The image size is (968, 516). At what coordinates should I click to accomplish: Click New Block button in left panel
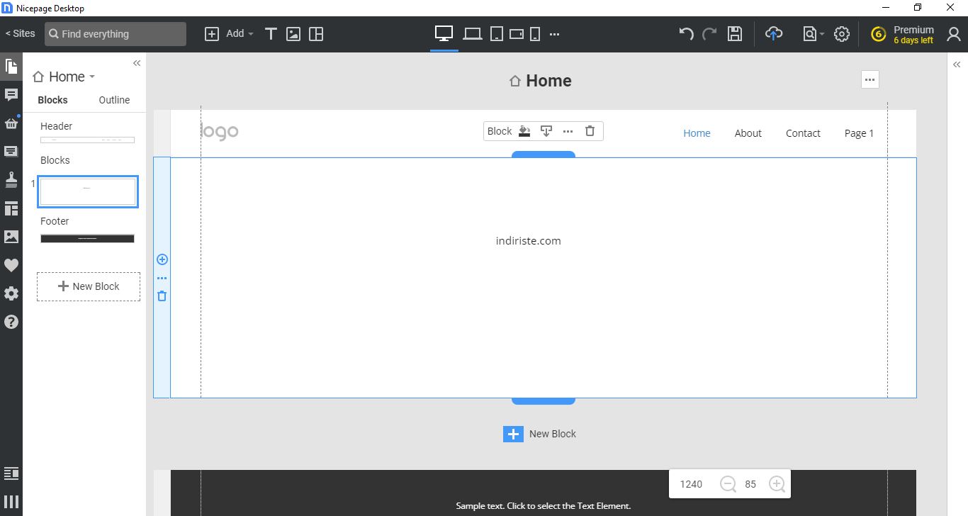(x=89, y=286)
